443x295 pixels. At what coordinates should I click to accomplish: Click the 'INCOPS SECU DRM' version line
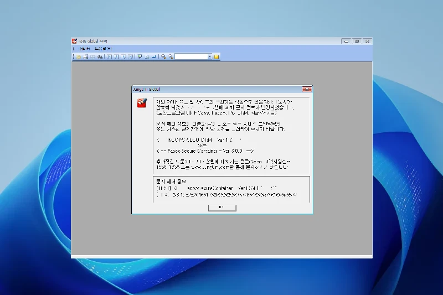click(x=199, y=140)
